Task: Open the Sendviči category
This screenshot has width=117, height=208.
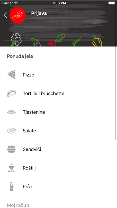Action: coord(58,149)
